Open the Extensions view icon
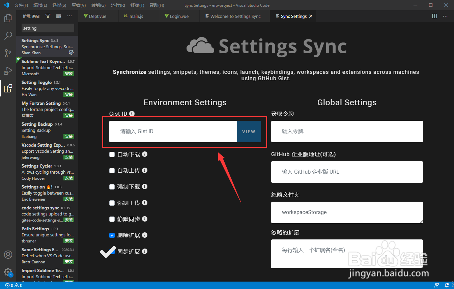 click(x=8, y=88)
